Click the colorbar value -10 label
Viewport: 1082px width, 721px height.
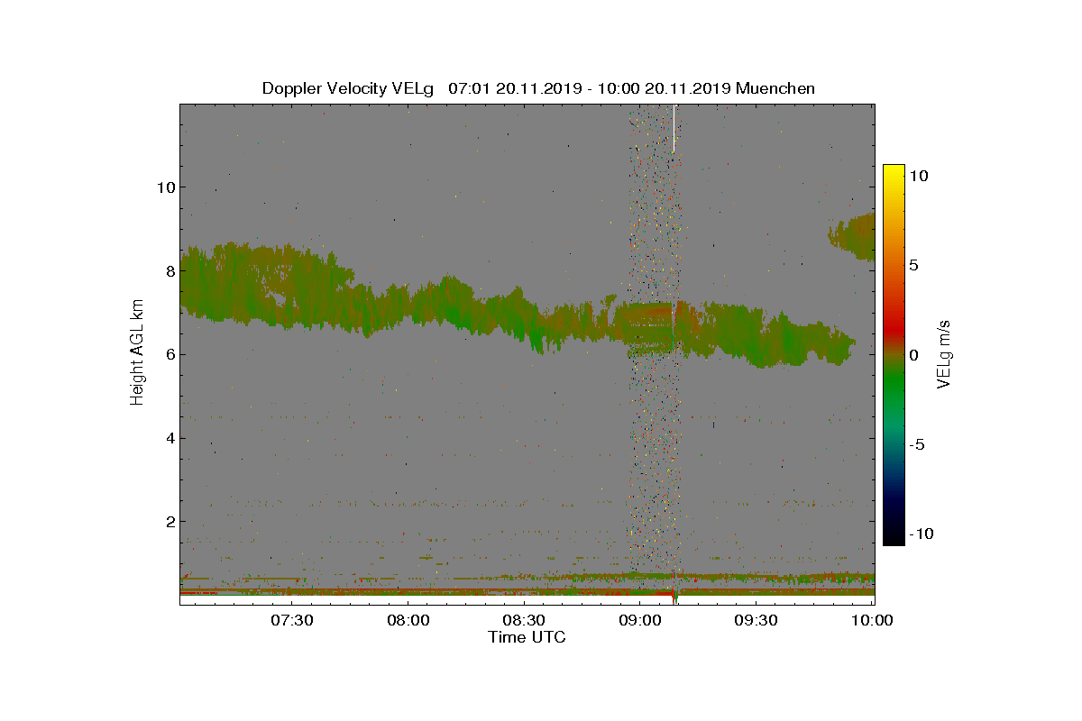point(922,534)
